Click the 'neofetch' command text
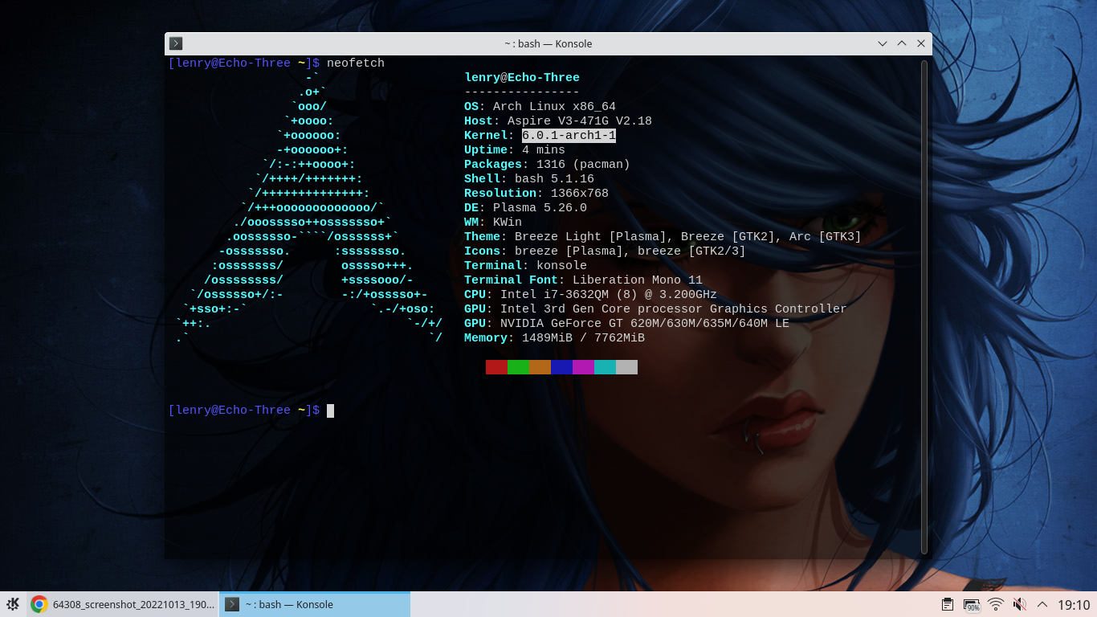Viewport: 1097px width, 617px height. (x=356, y=63)
